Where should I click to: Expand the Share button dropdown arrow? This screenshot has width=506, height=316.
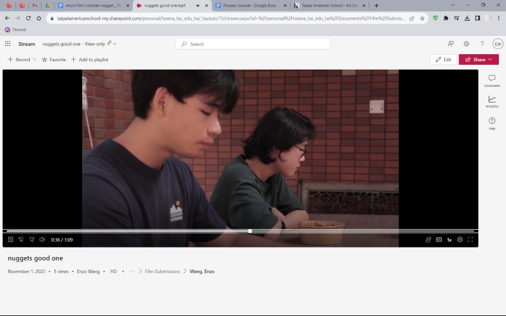(x=490, y=60)
